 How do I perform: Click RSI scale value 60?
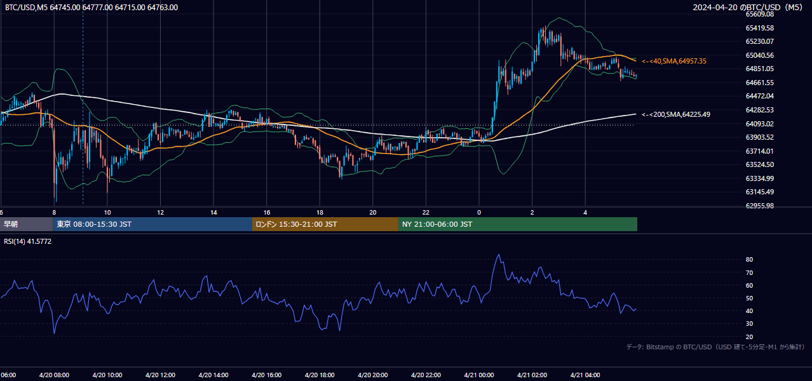pos(749,285)
